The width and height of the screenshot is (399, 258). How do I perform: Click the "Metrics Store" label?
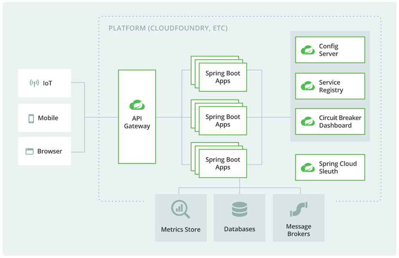coord(181,229)
